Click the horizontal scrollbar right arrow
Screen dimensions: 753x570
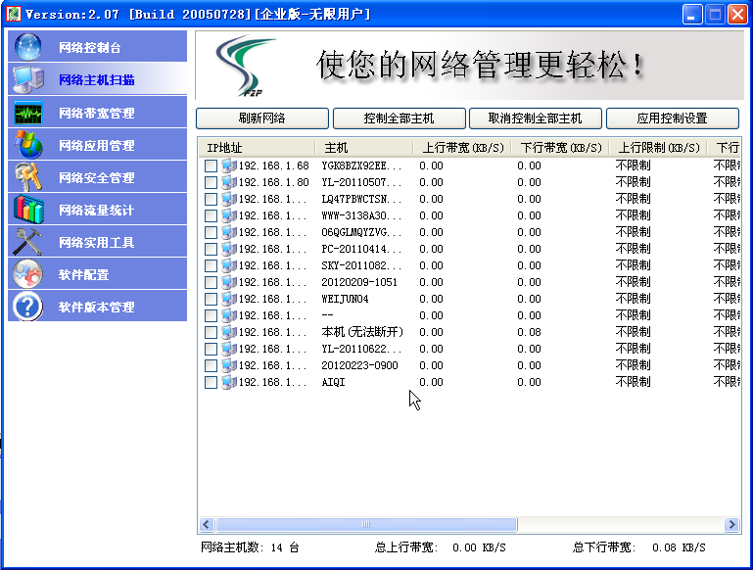pyautogui.click(x=731, y=525)
